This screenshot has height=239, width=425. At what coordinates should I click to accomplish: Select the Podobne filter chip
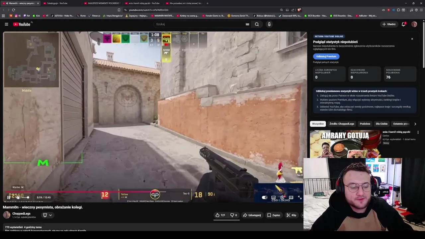click(x=365, y=124)
